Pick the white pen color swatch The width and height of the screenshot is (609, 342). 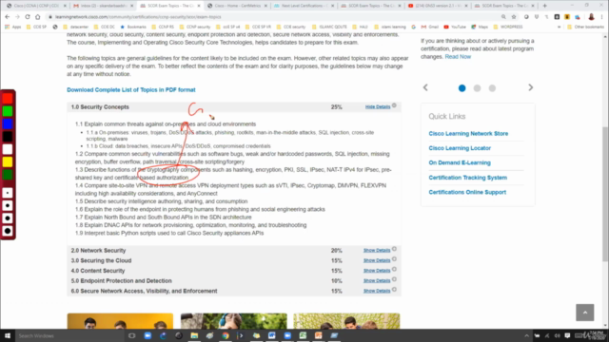click(8, 149)
